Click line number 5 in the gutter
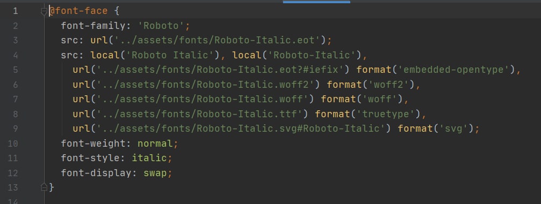Viewport: 541px width, 204px height. coord(16,70)
